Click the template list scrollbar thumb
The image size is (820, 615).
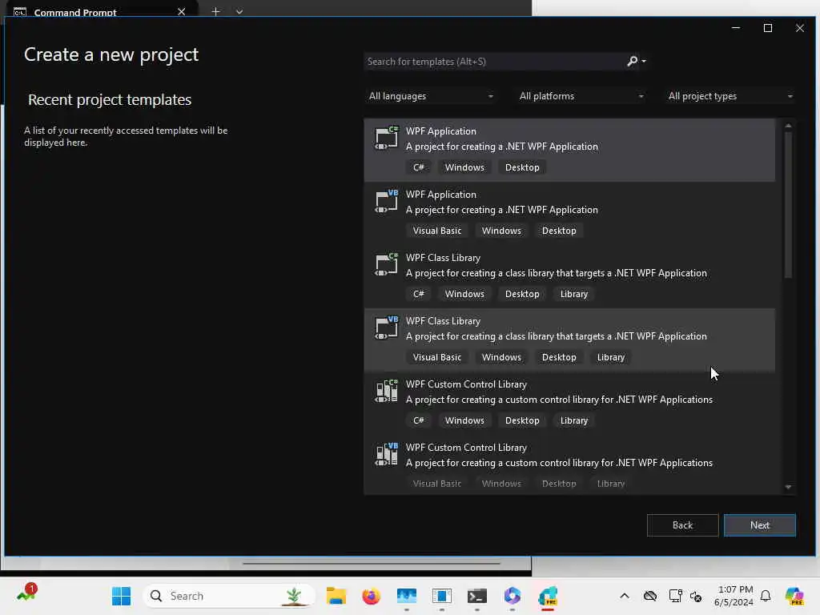788,205
